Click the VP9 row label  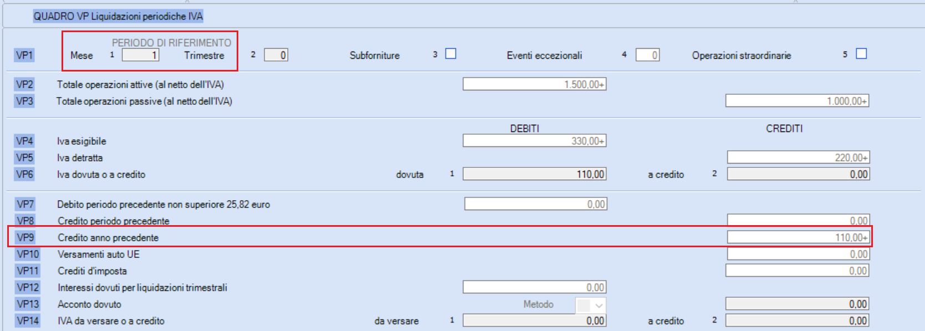(x=25, y=237)
